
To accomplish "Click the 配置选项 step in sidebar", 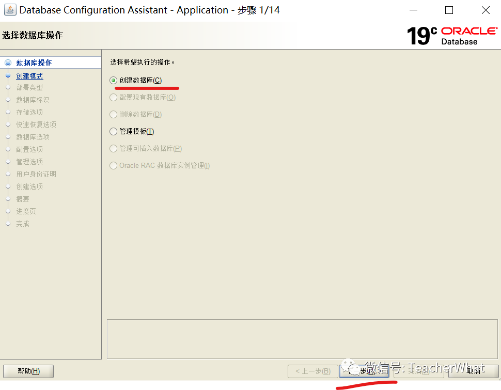I will tap(29, 149).
